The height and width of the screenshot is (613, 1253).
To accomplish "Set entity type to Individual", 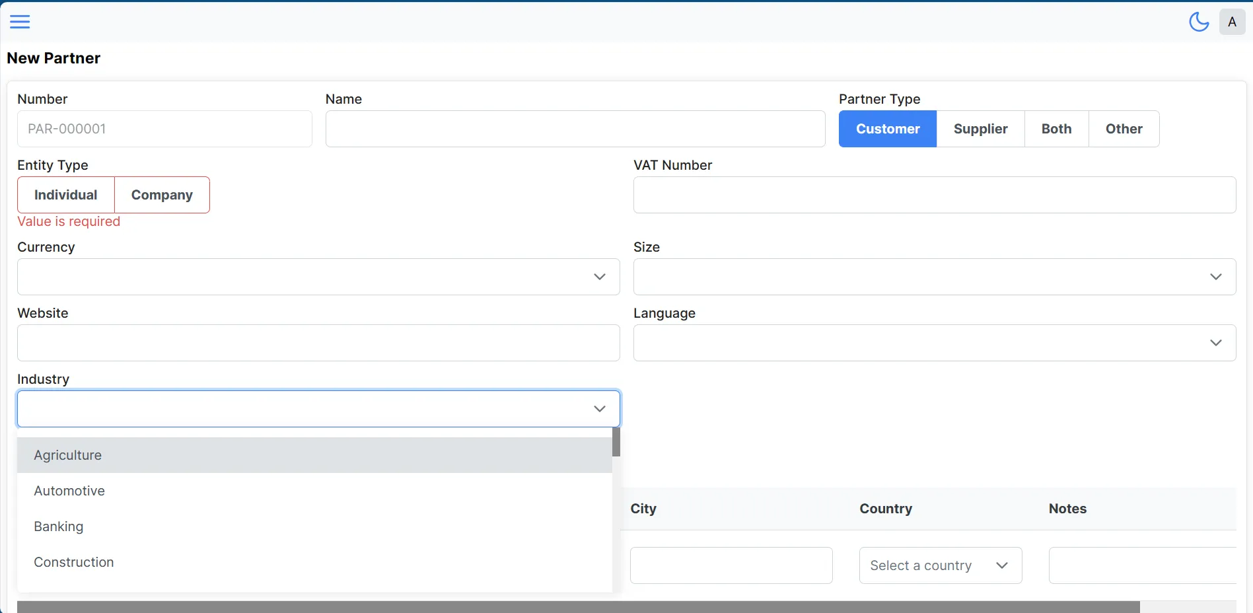I will pyautogui.click(x=66, y=195).
